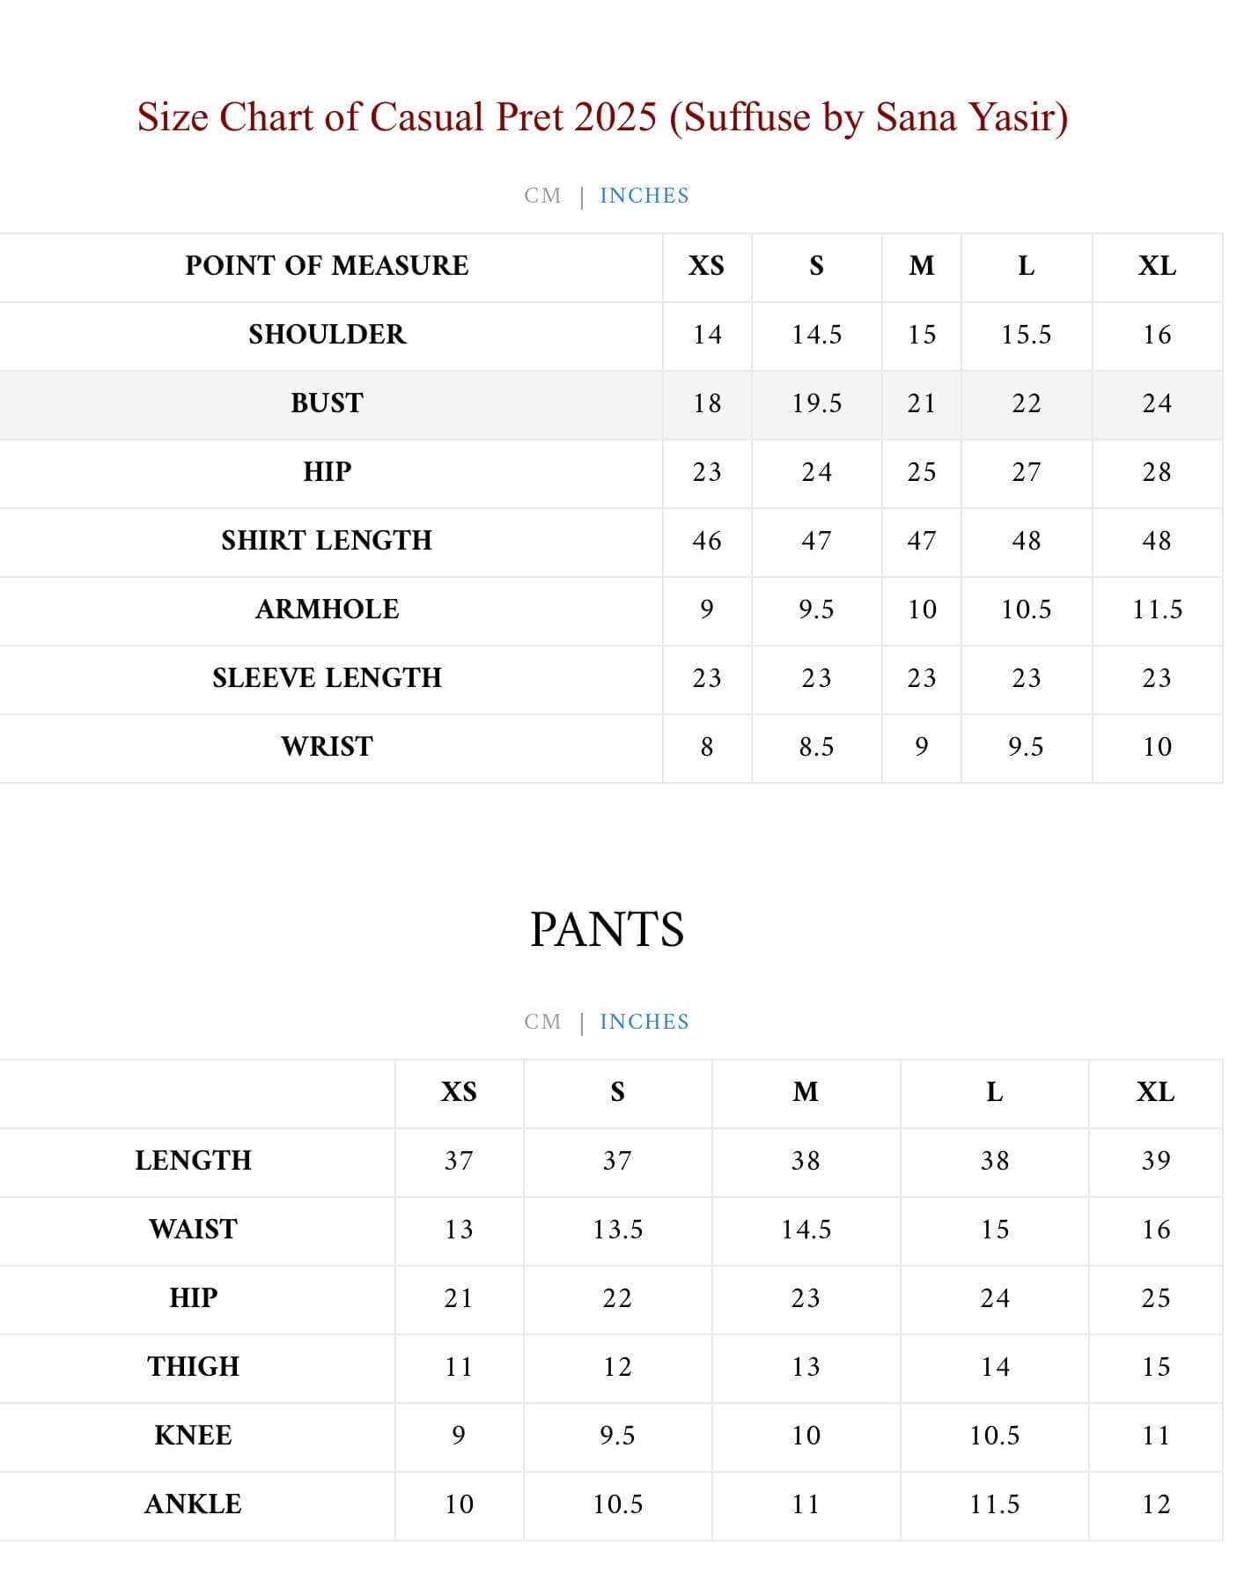This screenshot has height=1596, width=1237.
Task: Switch the Pants chart to CM
Action: pos(542,1022)
